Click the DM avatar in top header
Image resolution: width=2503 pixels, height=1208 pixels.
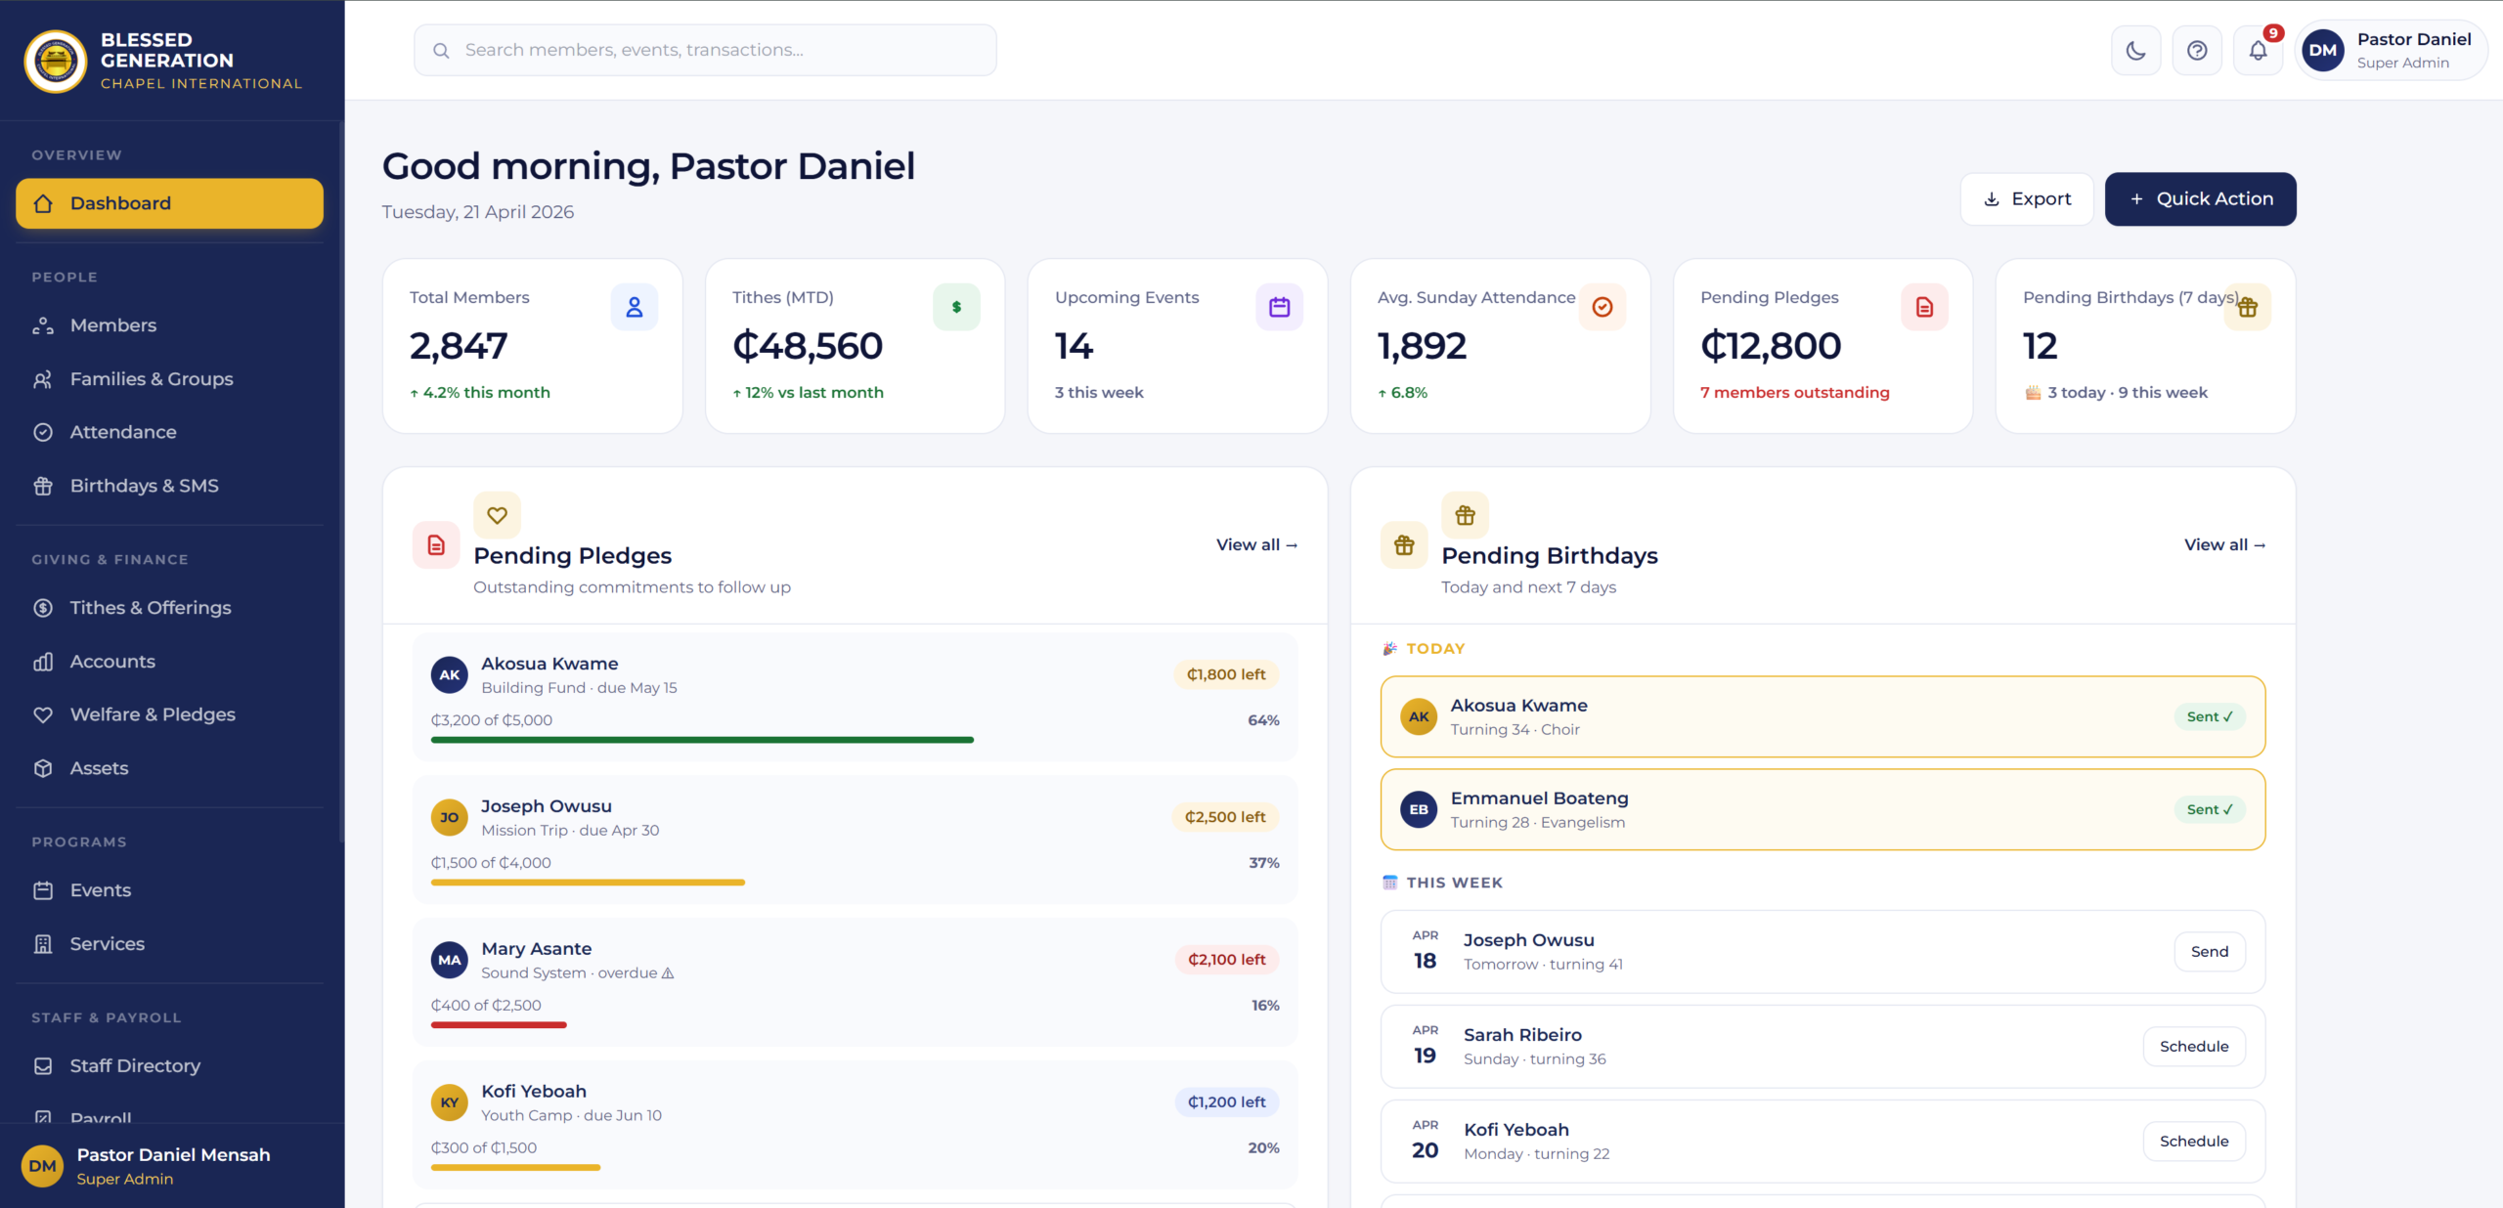pos(2323,50)
